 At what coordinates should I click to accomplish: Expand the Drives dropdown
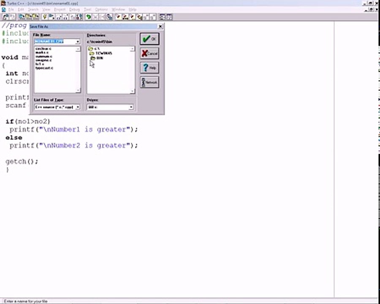coord(131,107)
